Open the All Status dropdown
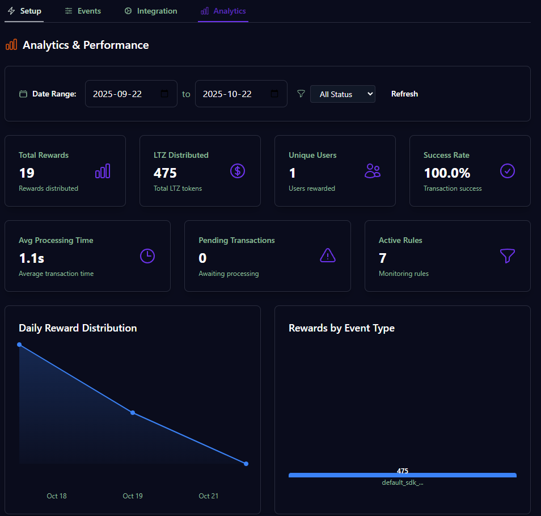This screenshot has width=541, height=516. click(343, 94)
